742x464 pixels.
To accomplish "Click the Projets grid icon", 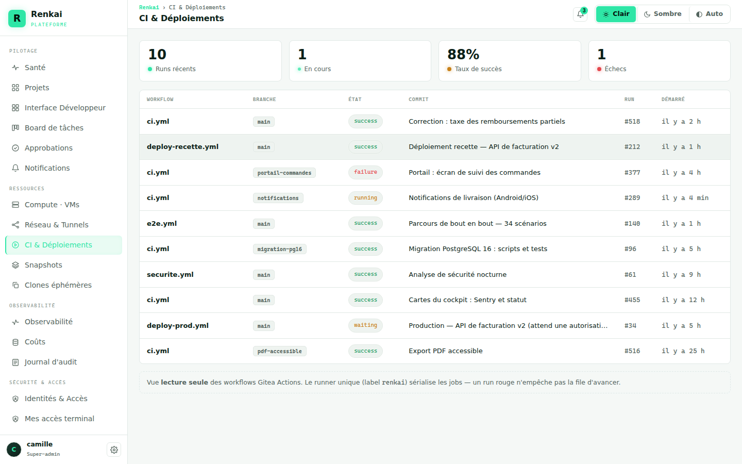I will coord(15,88).
